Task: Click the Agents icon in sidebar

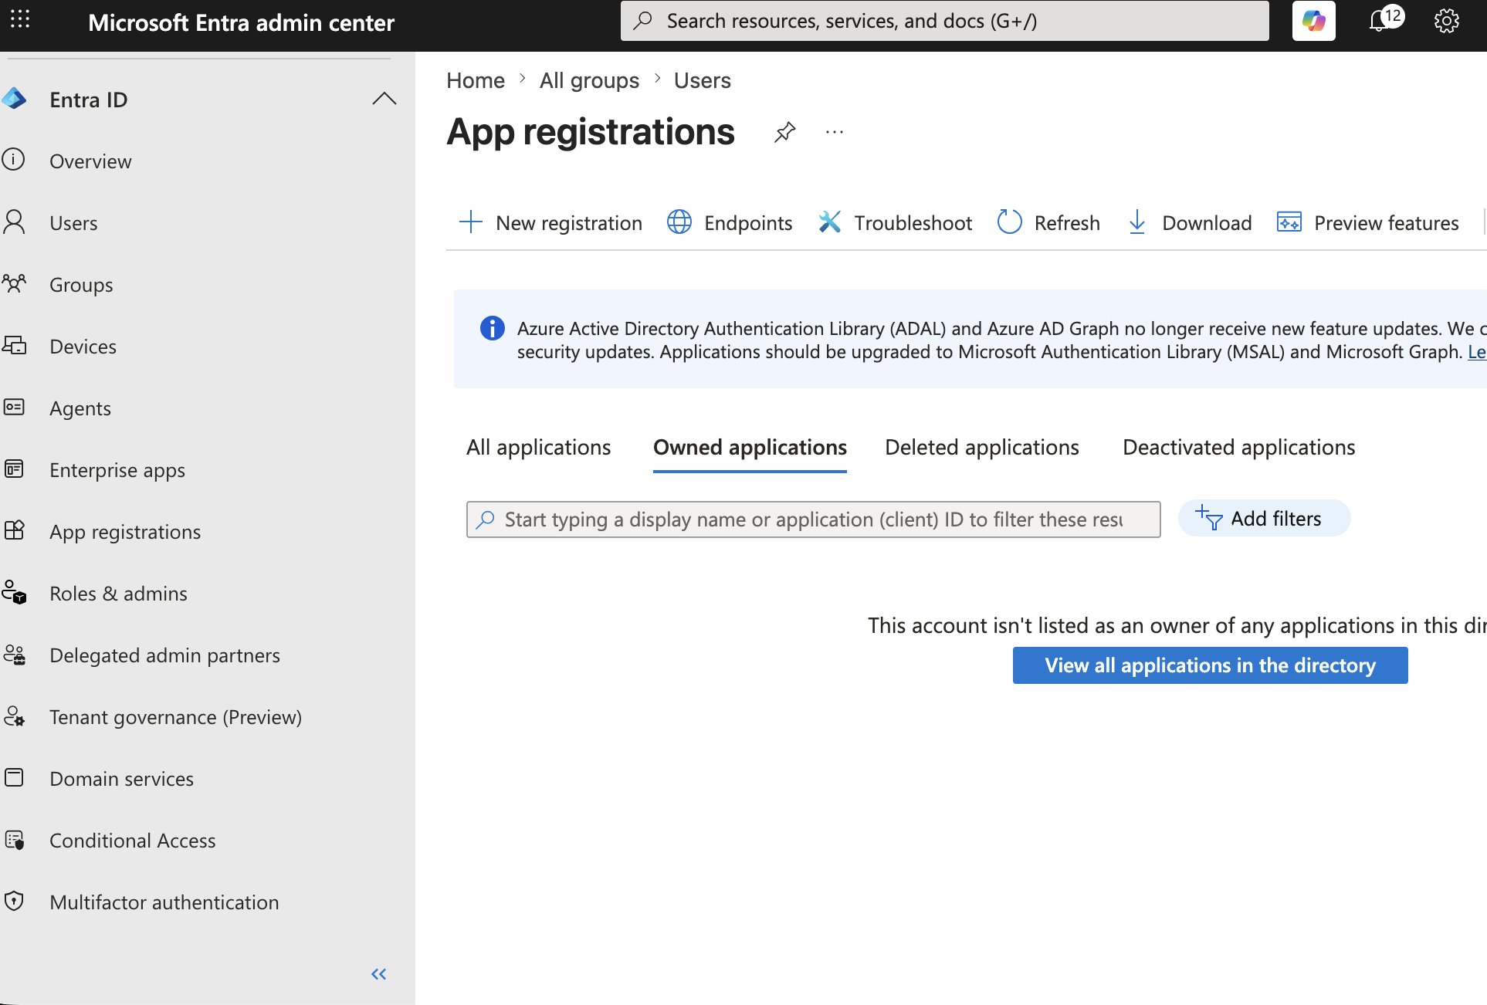Action: pyautogui.click(x=14, y=407)
